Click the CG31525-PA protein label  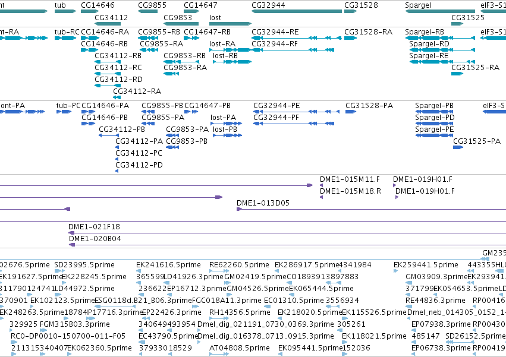(477, 141)
